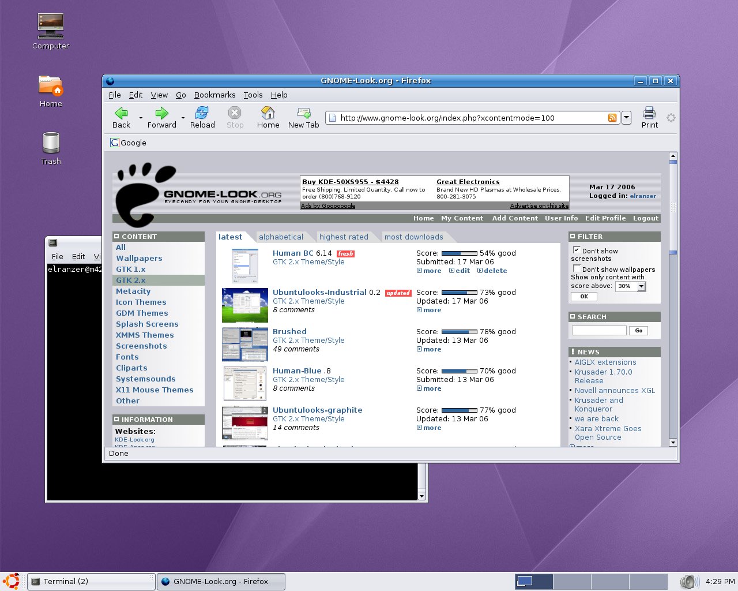Open the Edit menu in the Terminal window
The height and width of the screenshot is (591, 738).
pyautogui.click(x=78, y=257)
